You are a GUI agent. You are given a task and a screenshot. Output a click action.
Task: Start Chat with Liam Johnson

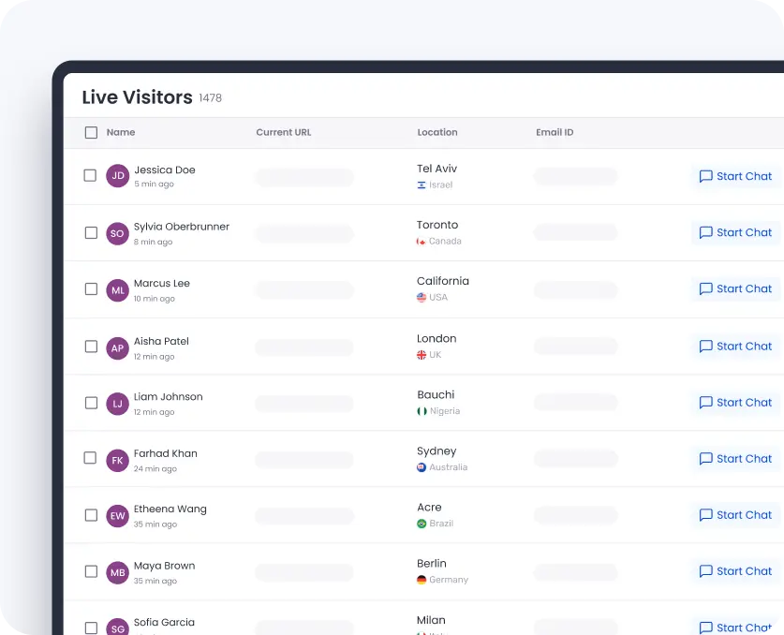coord(735,403)
